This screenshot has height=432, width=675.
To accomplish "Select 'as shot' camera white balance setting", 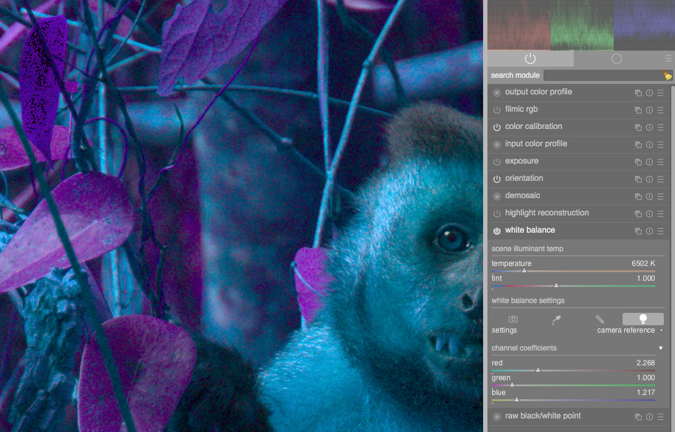I will click(513, 319).
